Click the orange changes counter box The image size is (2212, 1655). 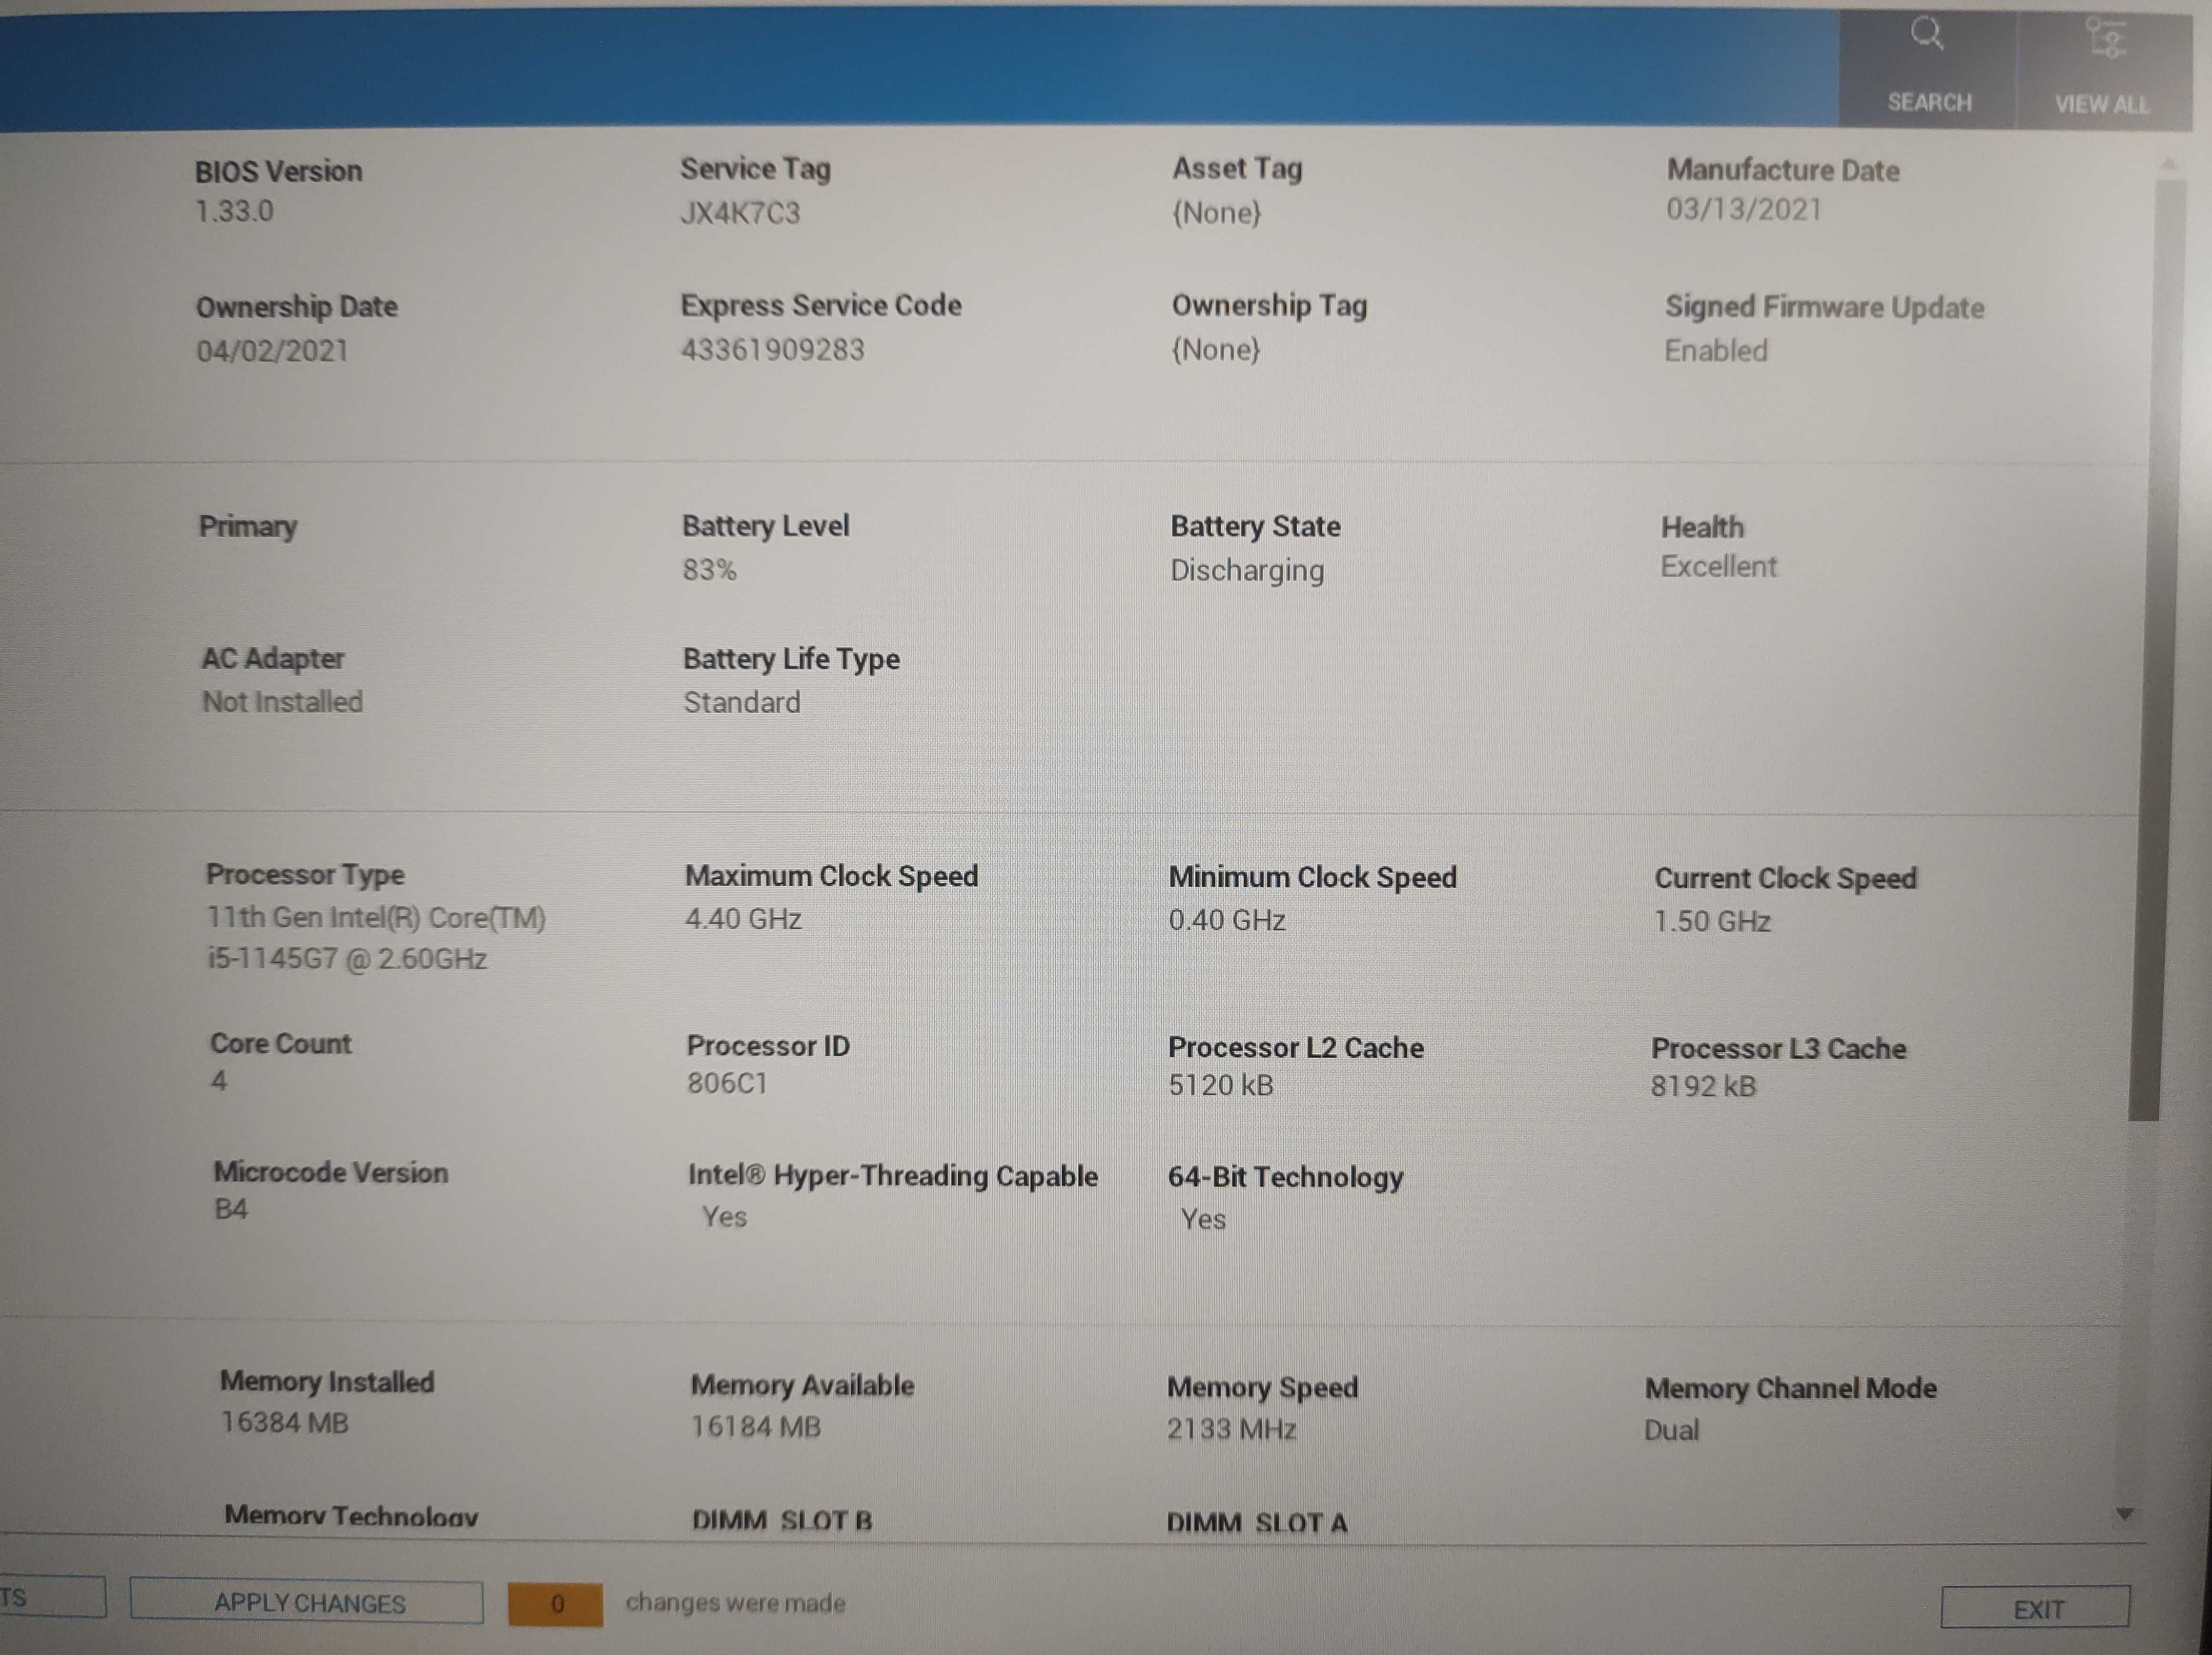tap(556, 1604)
